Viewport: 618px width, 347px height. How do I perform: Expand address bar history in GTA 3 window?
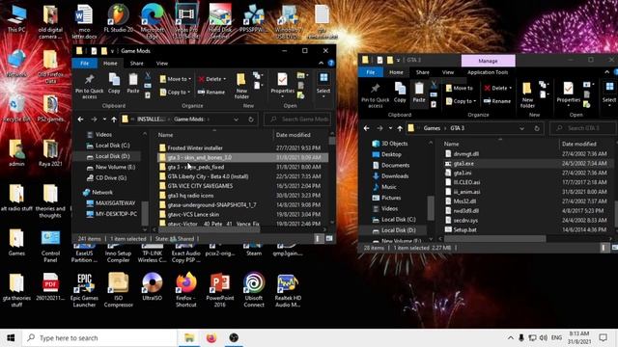click(521, 128)
